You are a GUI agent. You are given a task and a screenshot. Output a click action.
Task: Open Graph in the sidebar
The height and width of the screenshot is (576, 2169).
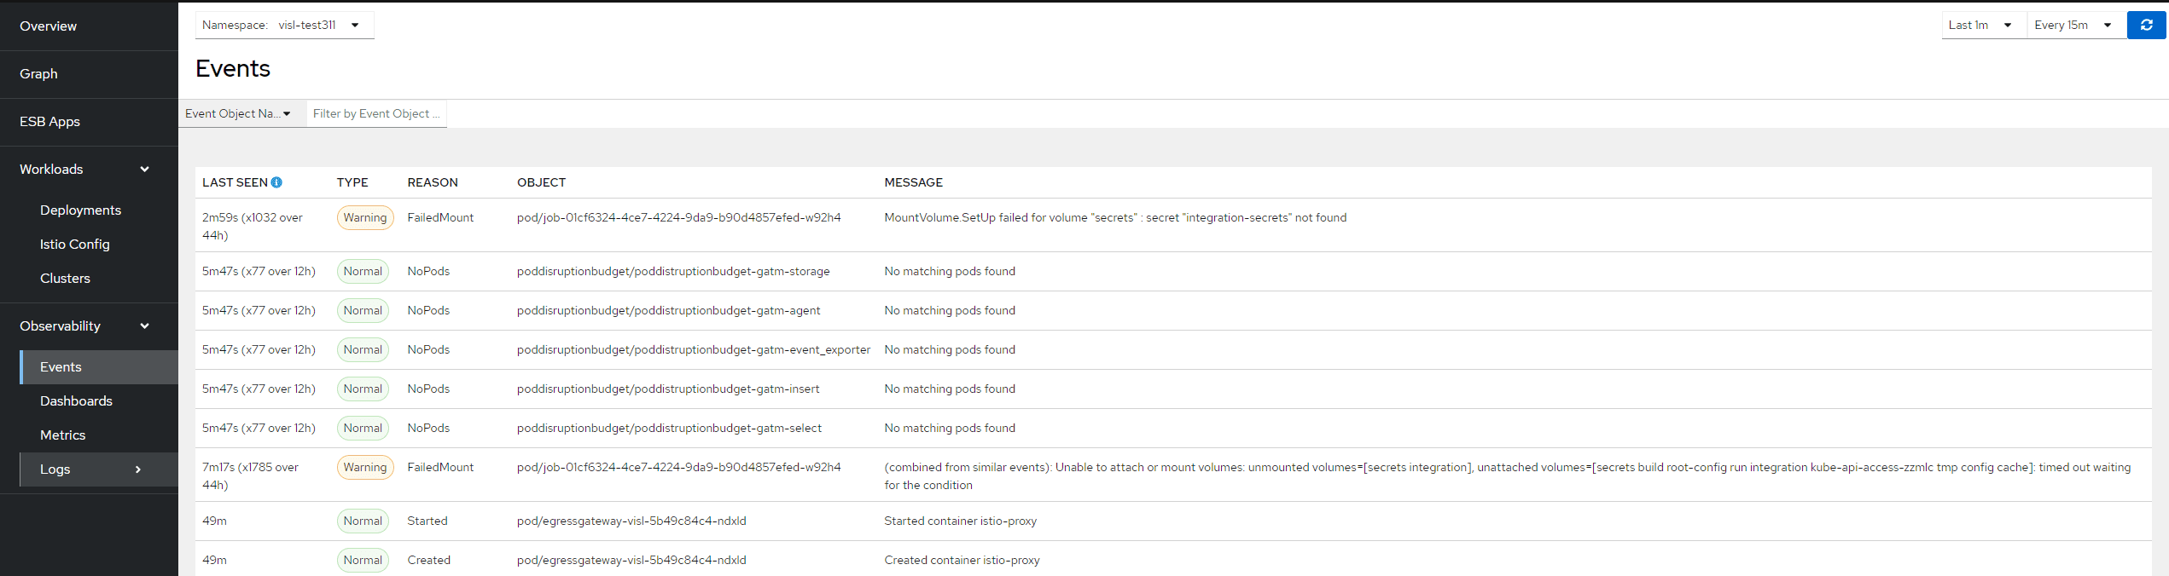39,74
